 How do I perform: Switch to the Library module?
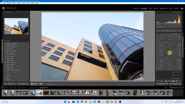(136, 8)
